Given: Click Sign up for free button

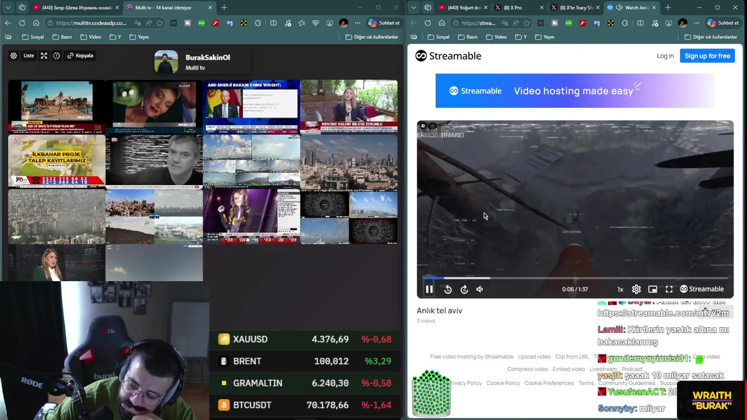Looking at the screenshot, I should (707, 56).
